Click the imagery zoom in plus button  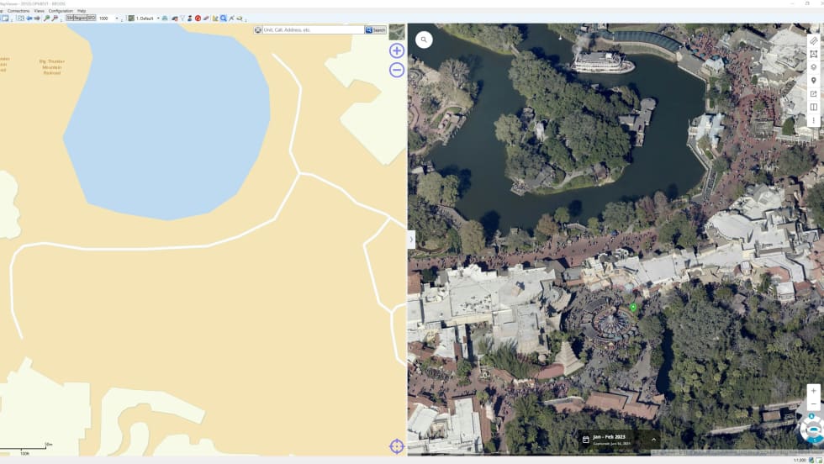[813, 391]
